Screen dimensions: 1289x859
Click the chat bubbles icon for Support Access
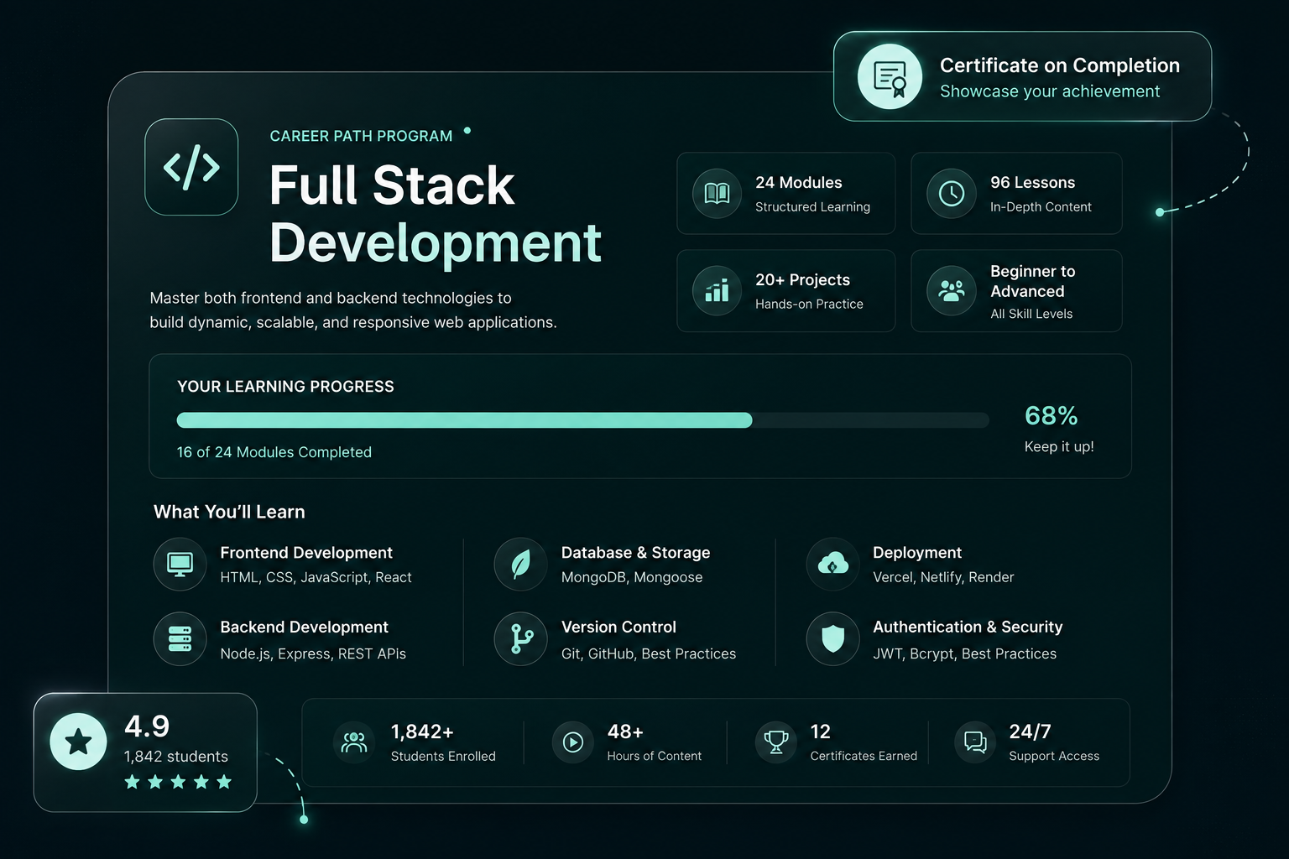pos(975,742)
